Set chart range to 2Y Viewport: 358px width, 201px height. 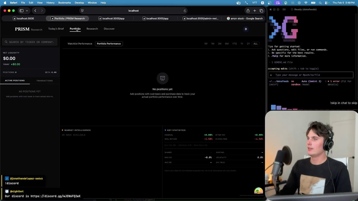point(248,44)
